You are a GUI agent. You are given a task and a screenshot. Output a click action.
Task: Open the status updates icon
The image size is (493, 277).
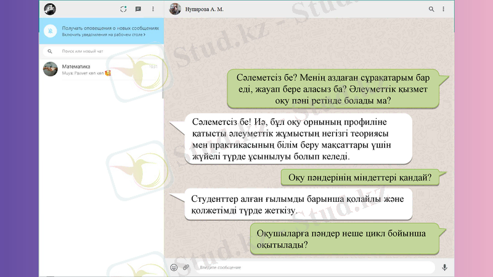point(124,9)
